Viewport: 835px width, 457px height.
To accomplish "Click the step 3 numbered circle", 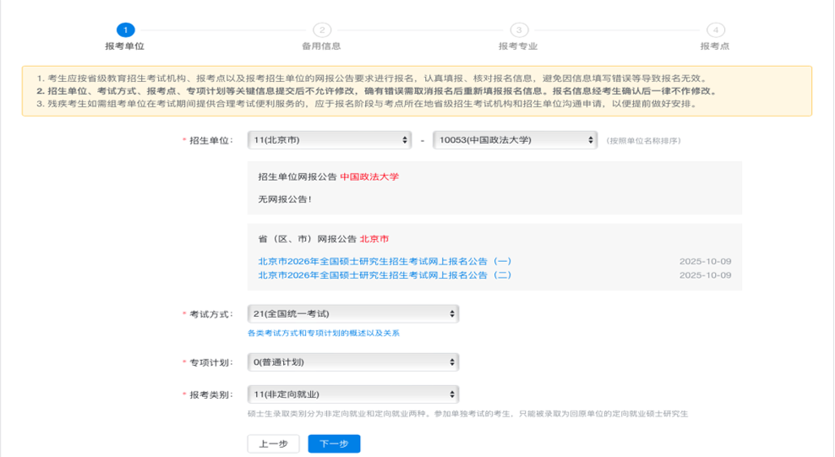I will point(519,30).
